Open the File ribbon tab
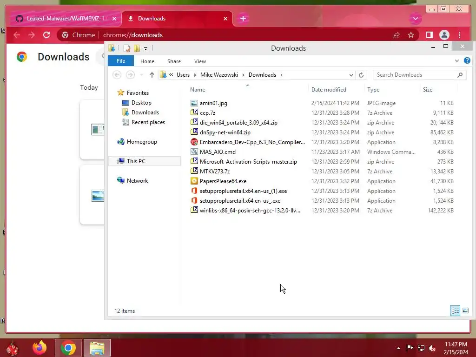This screenshot has width=476, height=357. point(121,61)
